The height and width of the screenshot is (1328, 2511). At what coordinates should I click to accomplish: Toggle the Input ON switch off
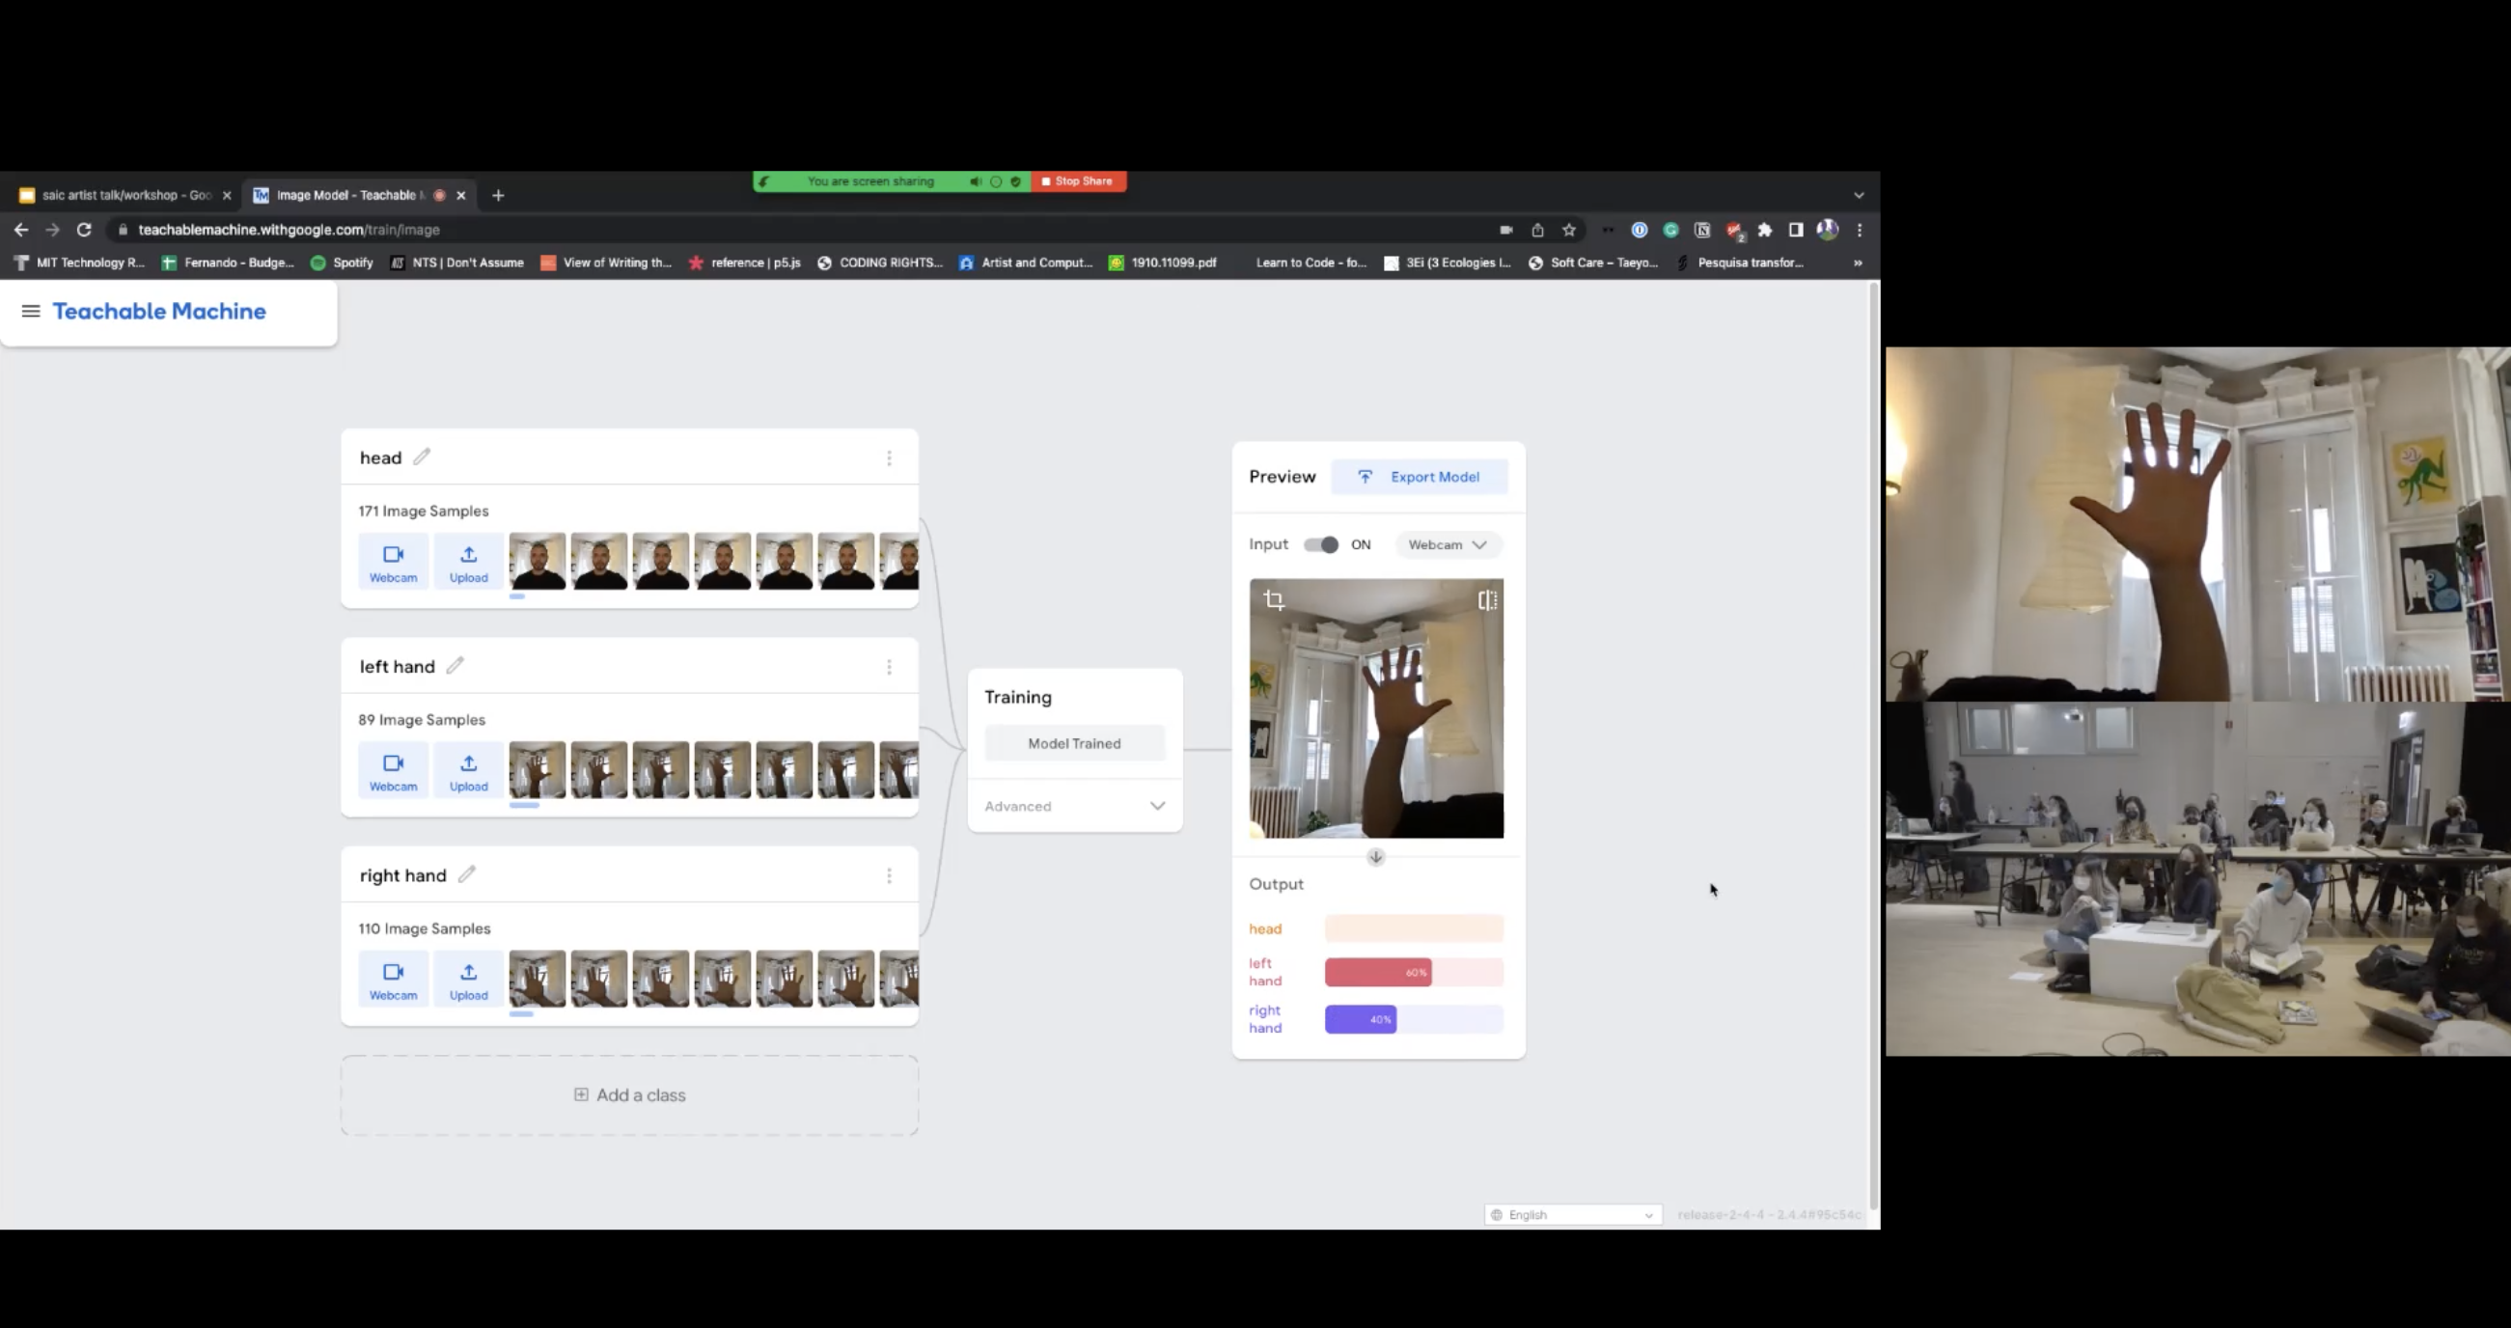click(x=1321, y=545)
